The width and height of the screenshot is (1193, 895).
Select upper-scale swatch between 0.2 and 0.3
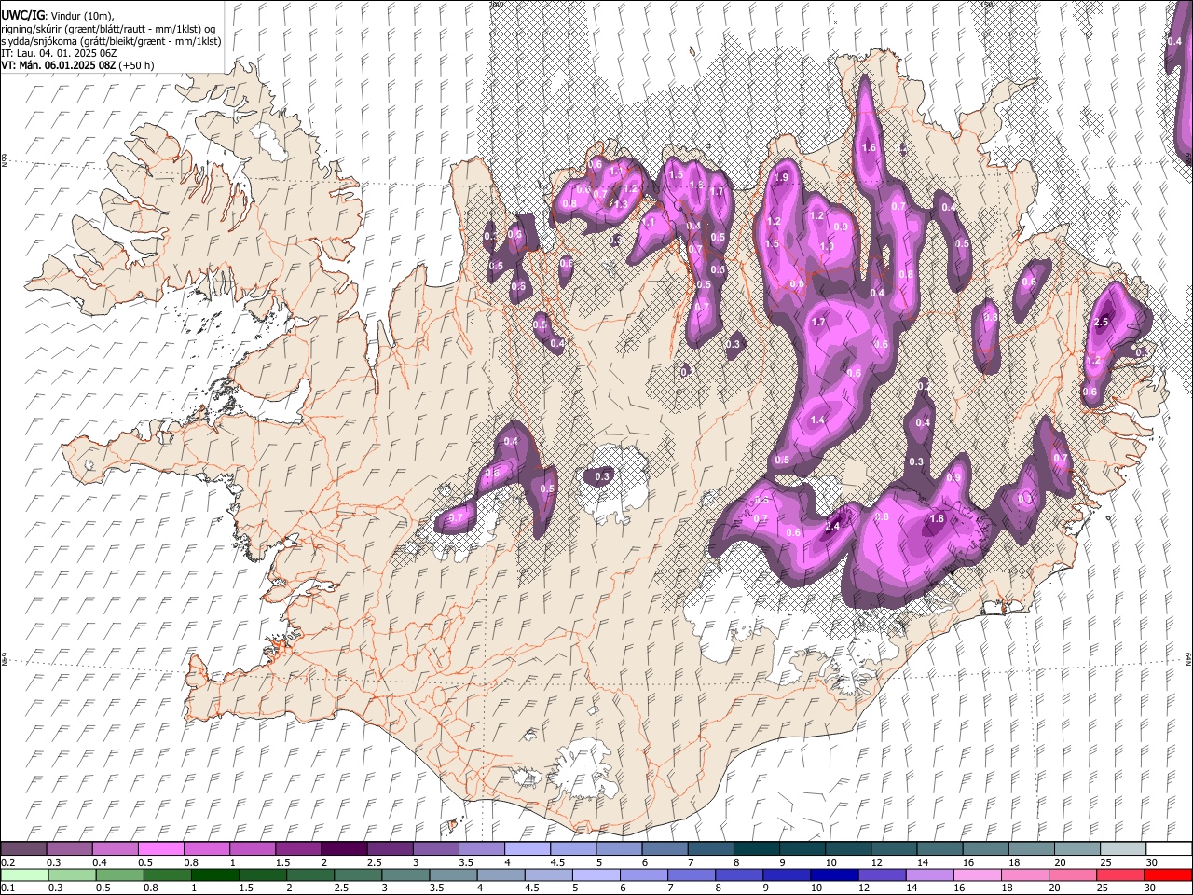[x=23, y=849]
